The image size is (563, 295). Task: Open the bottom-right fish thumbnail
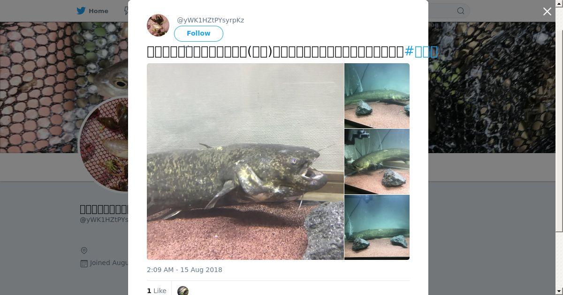tap(377, 227)
